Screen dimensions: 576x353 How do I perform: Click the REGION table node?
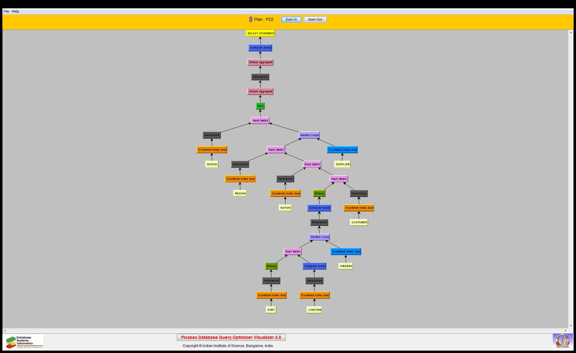(x=240, y=193)
